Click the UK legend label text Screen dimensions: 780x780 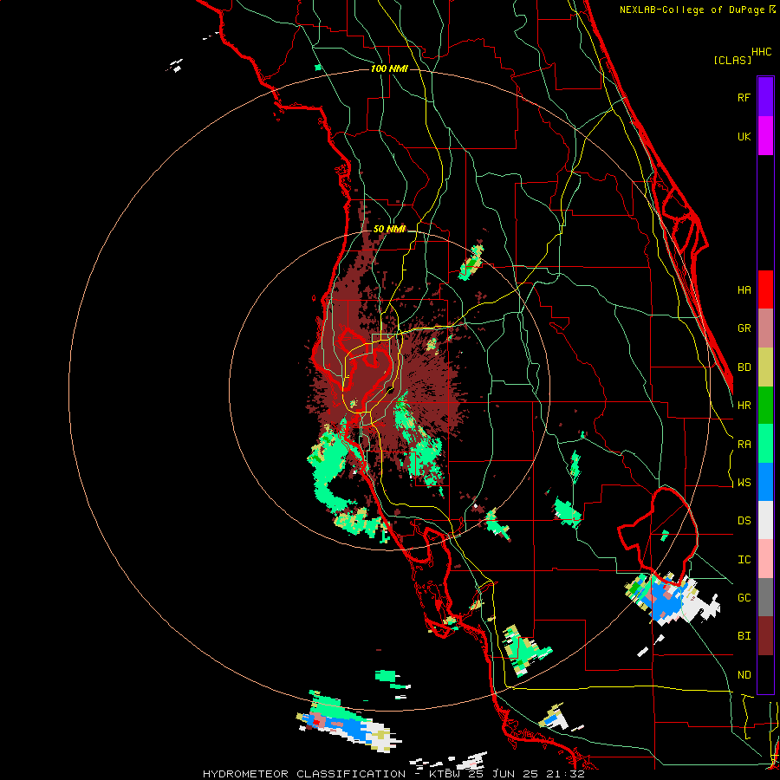(x=744, y=136)
